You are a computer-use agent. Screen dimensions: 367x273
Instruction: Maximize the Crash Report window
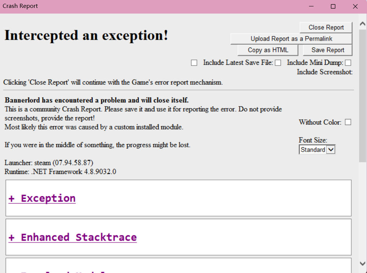[333, 6]
